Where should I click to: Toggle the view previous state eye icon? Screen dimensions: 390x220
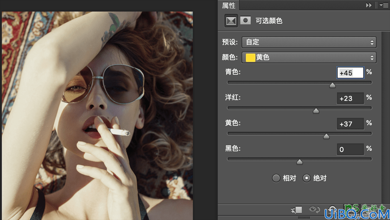(x=314, y=210)
